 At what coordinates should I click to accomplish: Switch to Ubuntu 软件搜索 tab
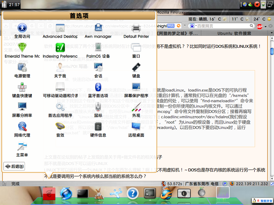234,33
